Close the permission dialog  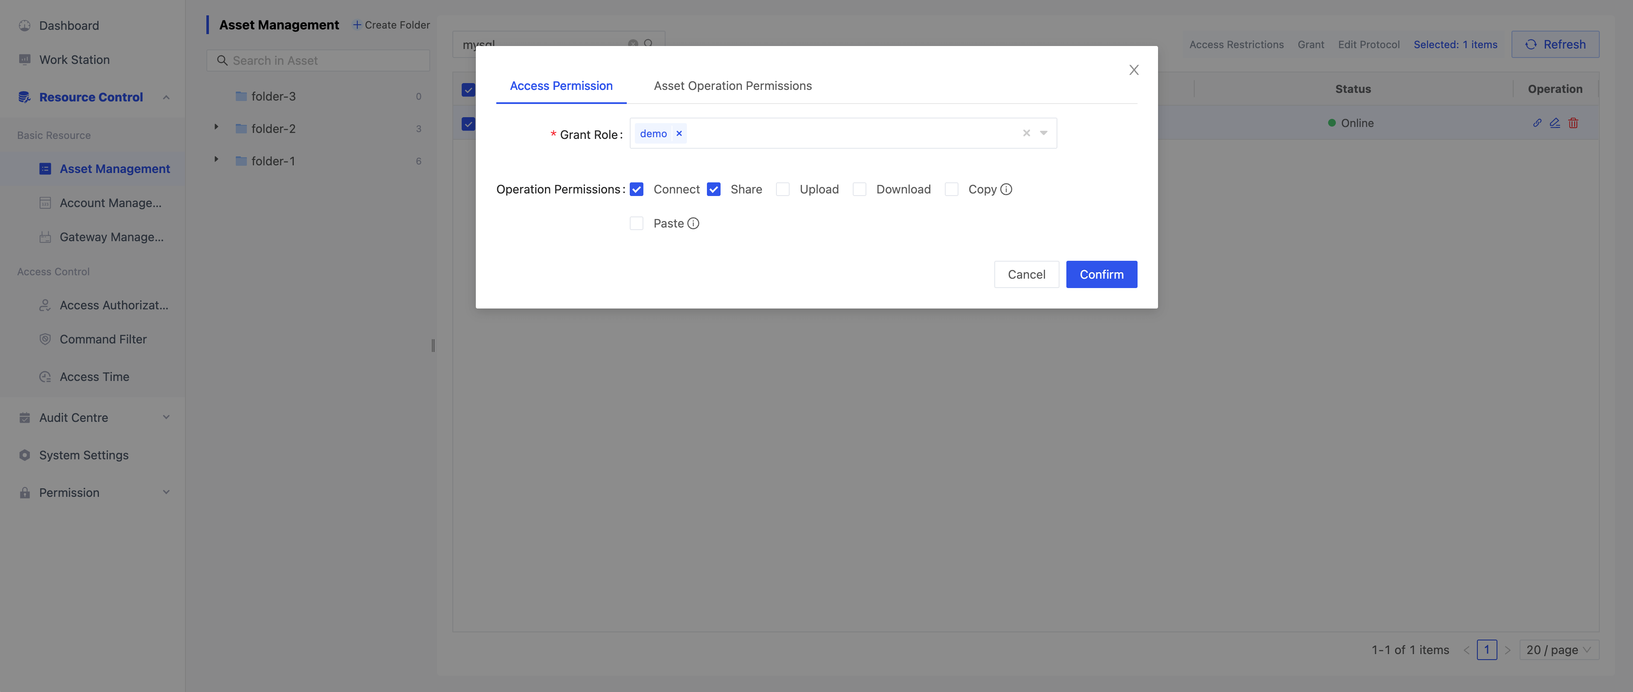[1134, 70]
